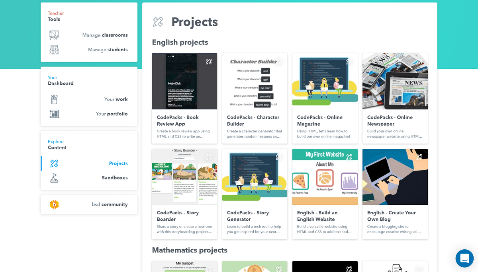
Task: Click the laptop typing blog thumbnail
Action: click(395, 177)
